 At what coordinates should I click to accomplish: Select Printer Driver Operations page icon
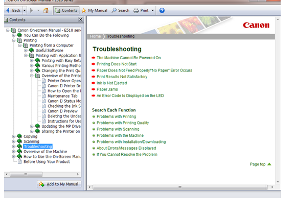[x=43, y=81]
